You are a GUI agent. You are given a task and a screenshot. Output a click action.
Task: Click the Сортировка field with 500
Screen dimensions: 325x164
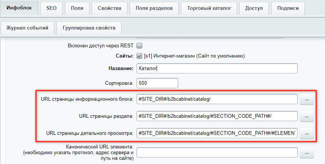tap(157, 83)
